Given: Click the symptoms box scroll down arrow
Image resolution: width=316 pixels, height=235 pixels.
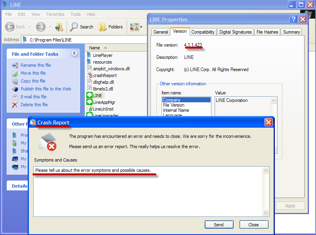Looking at the screenshot, I should 266,212.
